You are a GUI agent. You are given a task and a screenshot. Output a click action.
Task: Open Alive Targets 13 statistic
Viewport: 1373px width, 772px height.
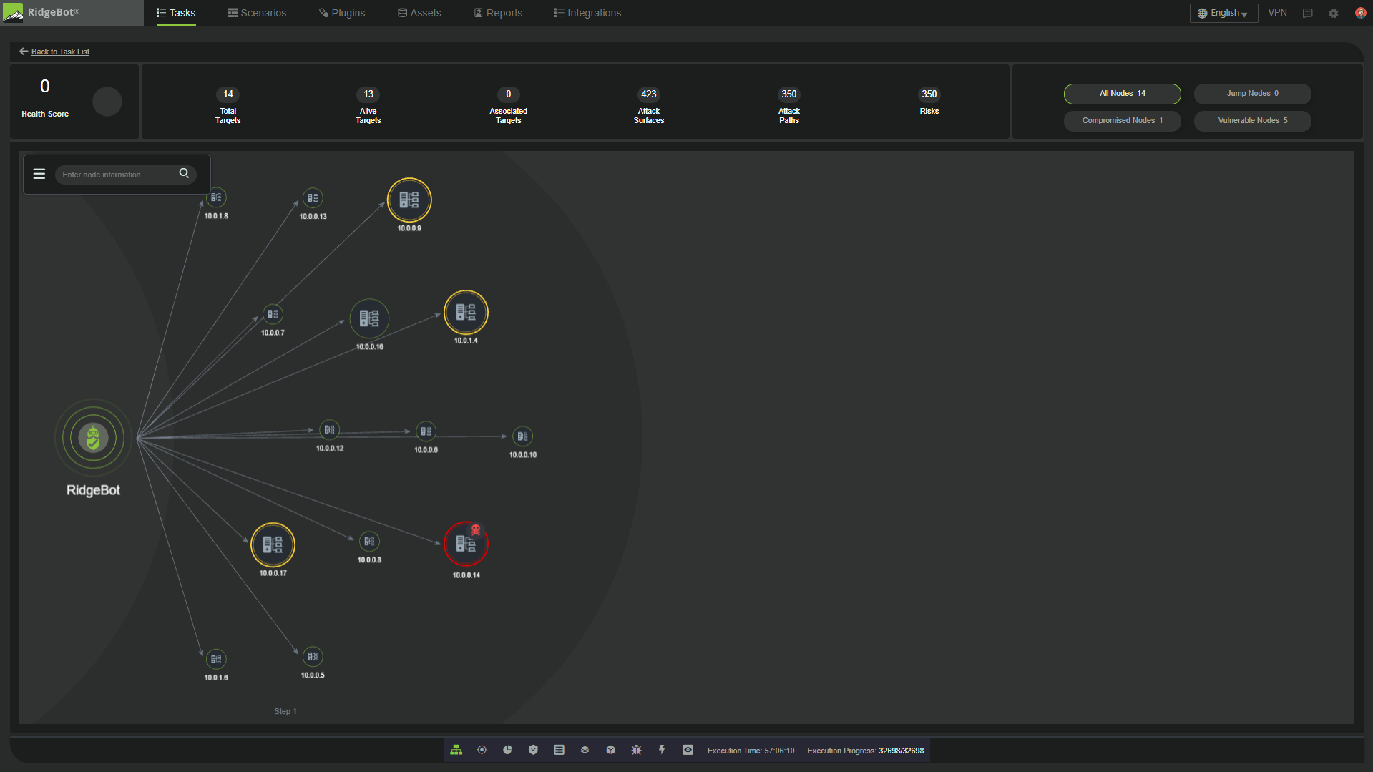point(368,105)
